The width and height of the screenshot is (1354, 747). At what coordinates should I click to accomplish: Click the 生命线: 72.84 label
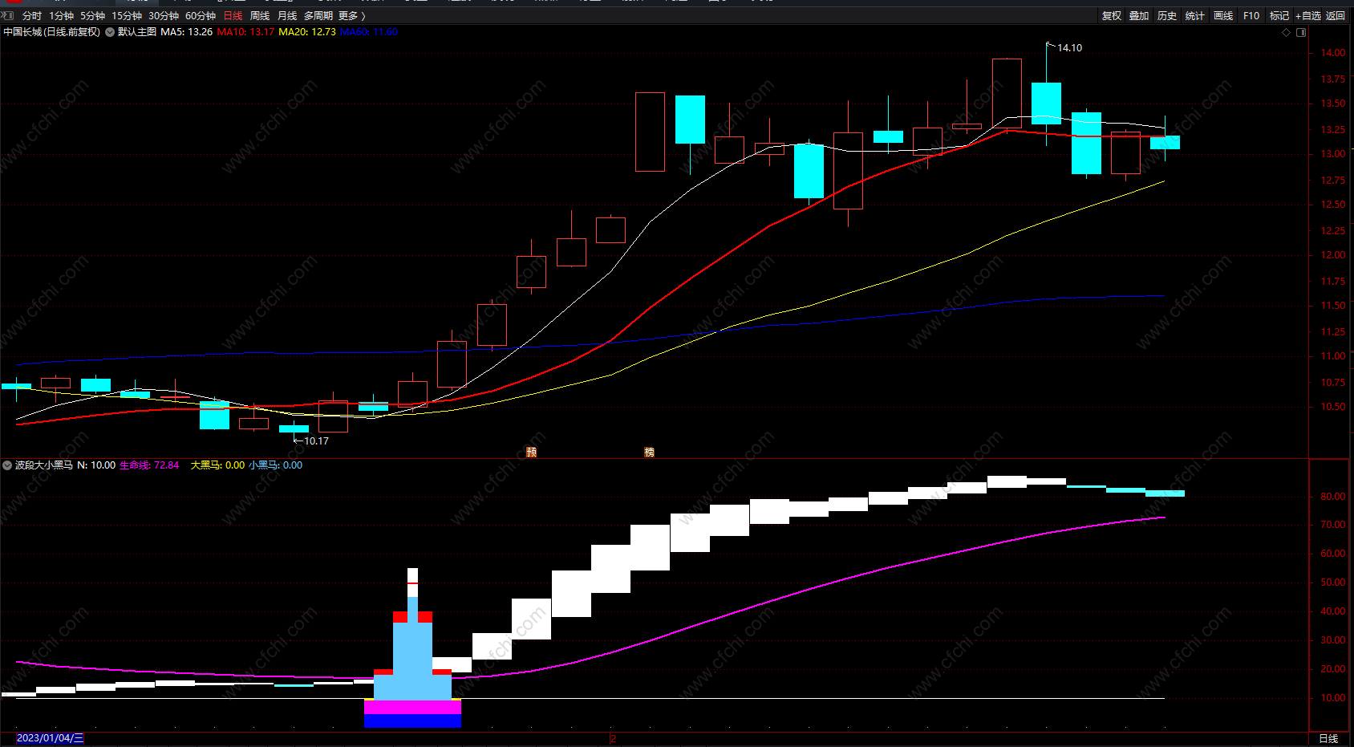[149, 465]
